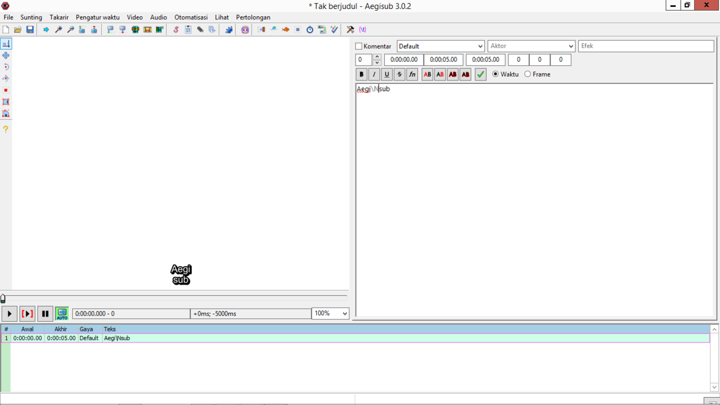720x405 pixels.
Task: Open the Fonts Collector icon
Action: pyautogui.click(x=212, y=29)
